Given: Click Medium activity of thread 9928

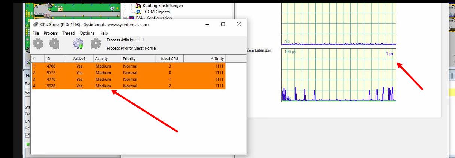Looking at the screenshot, I should click(103, 86).
